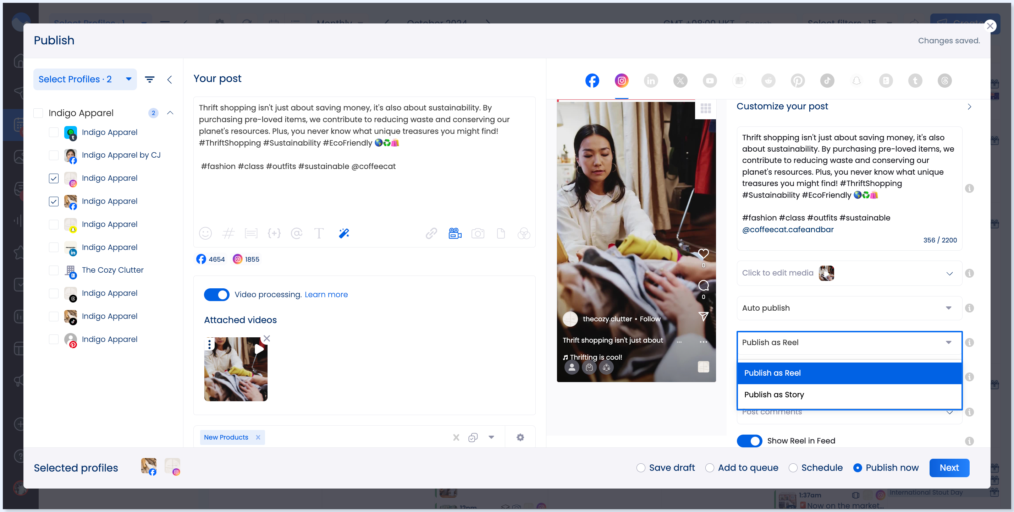
Task: Toggle the Video processing switch
Action: [216, 295]
